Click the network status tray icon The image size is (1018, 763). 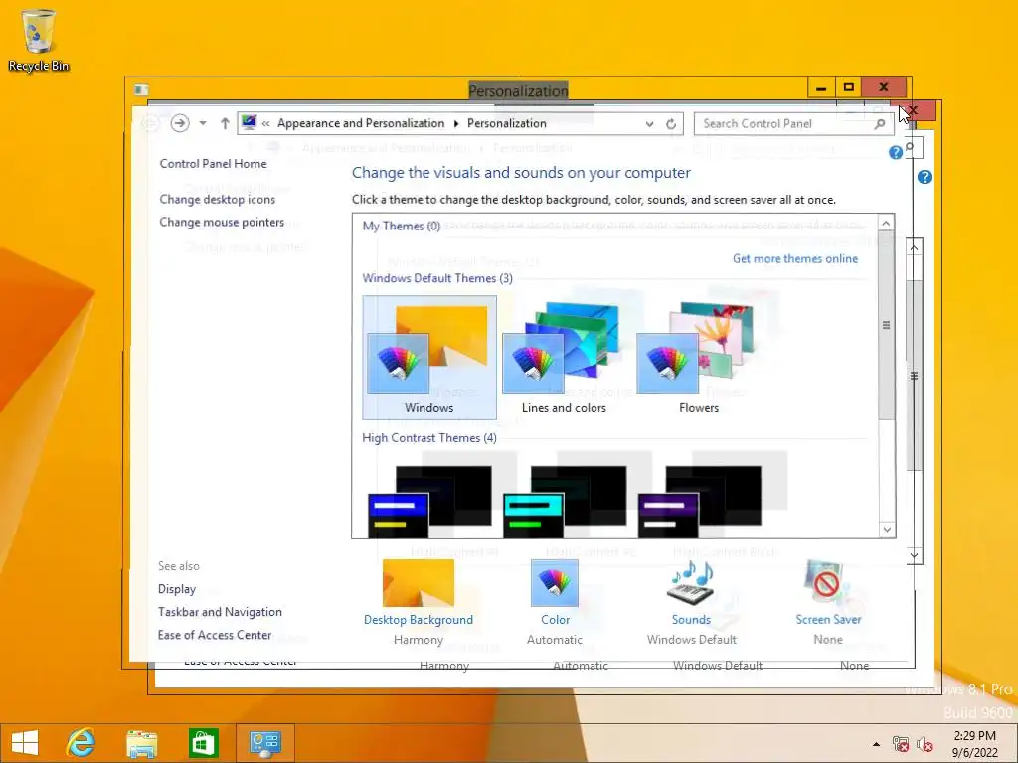(901, 744)
